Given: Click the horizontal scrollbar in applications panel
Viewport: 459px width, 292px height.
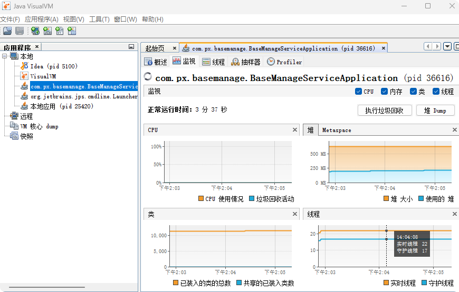Looking at the screenshot, I should click(47, 287).
